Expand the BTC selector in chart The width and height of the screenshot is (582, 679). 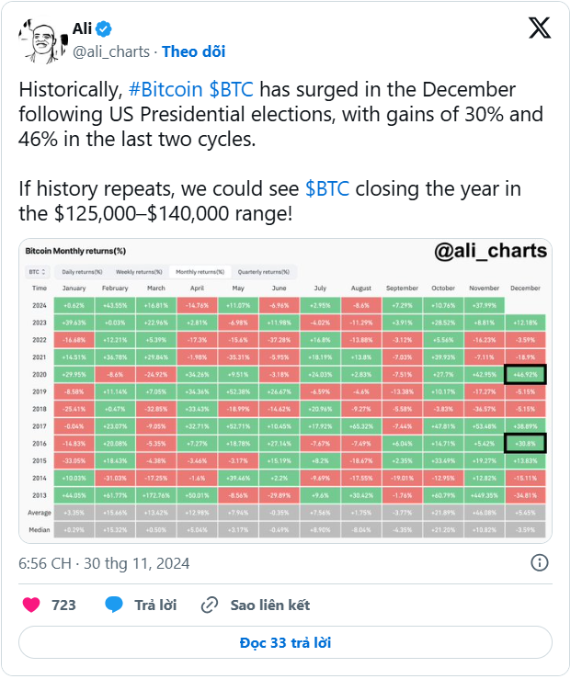pyautogui.click(x=38, y=272)
